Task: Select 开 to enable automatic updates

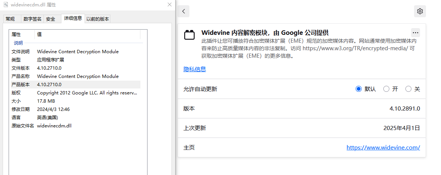Action: (386, 89)
